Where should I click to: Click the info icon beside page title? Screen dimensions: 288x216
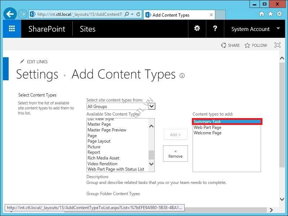coord(182,76)
